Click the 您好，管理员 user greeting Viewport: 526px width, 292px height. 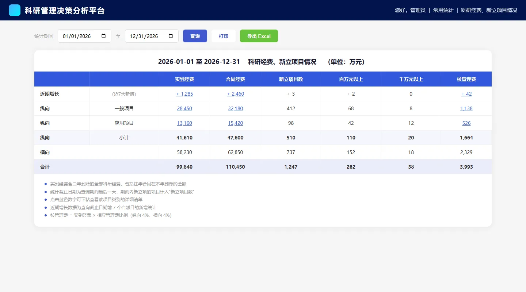410,10
